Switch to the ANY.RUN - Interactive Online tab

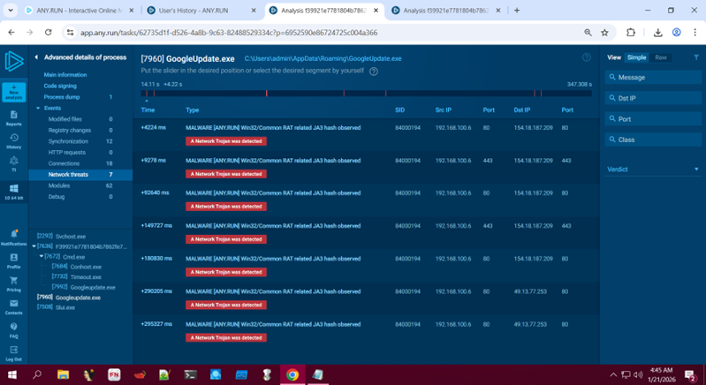80,11
